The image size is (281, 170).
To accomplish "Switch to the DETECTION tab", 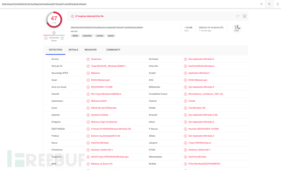I will [55, 50].
